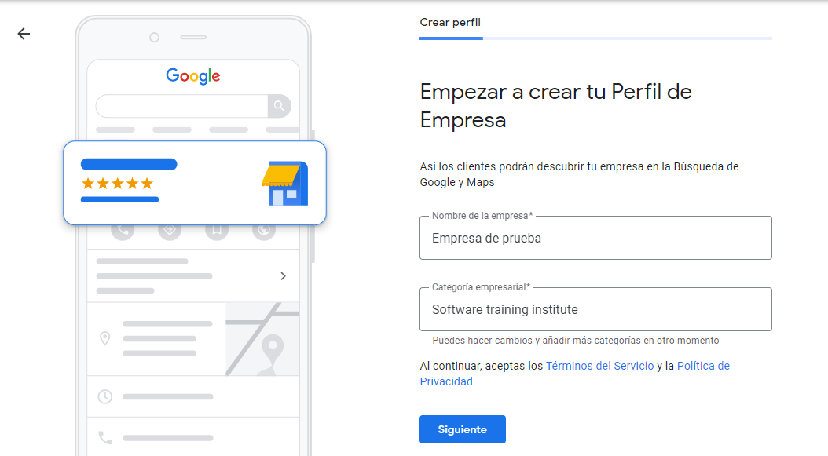
Task: Click the magnifying glass search icon
Action: pos(280,106)
